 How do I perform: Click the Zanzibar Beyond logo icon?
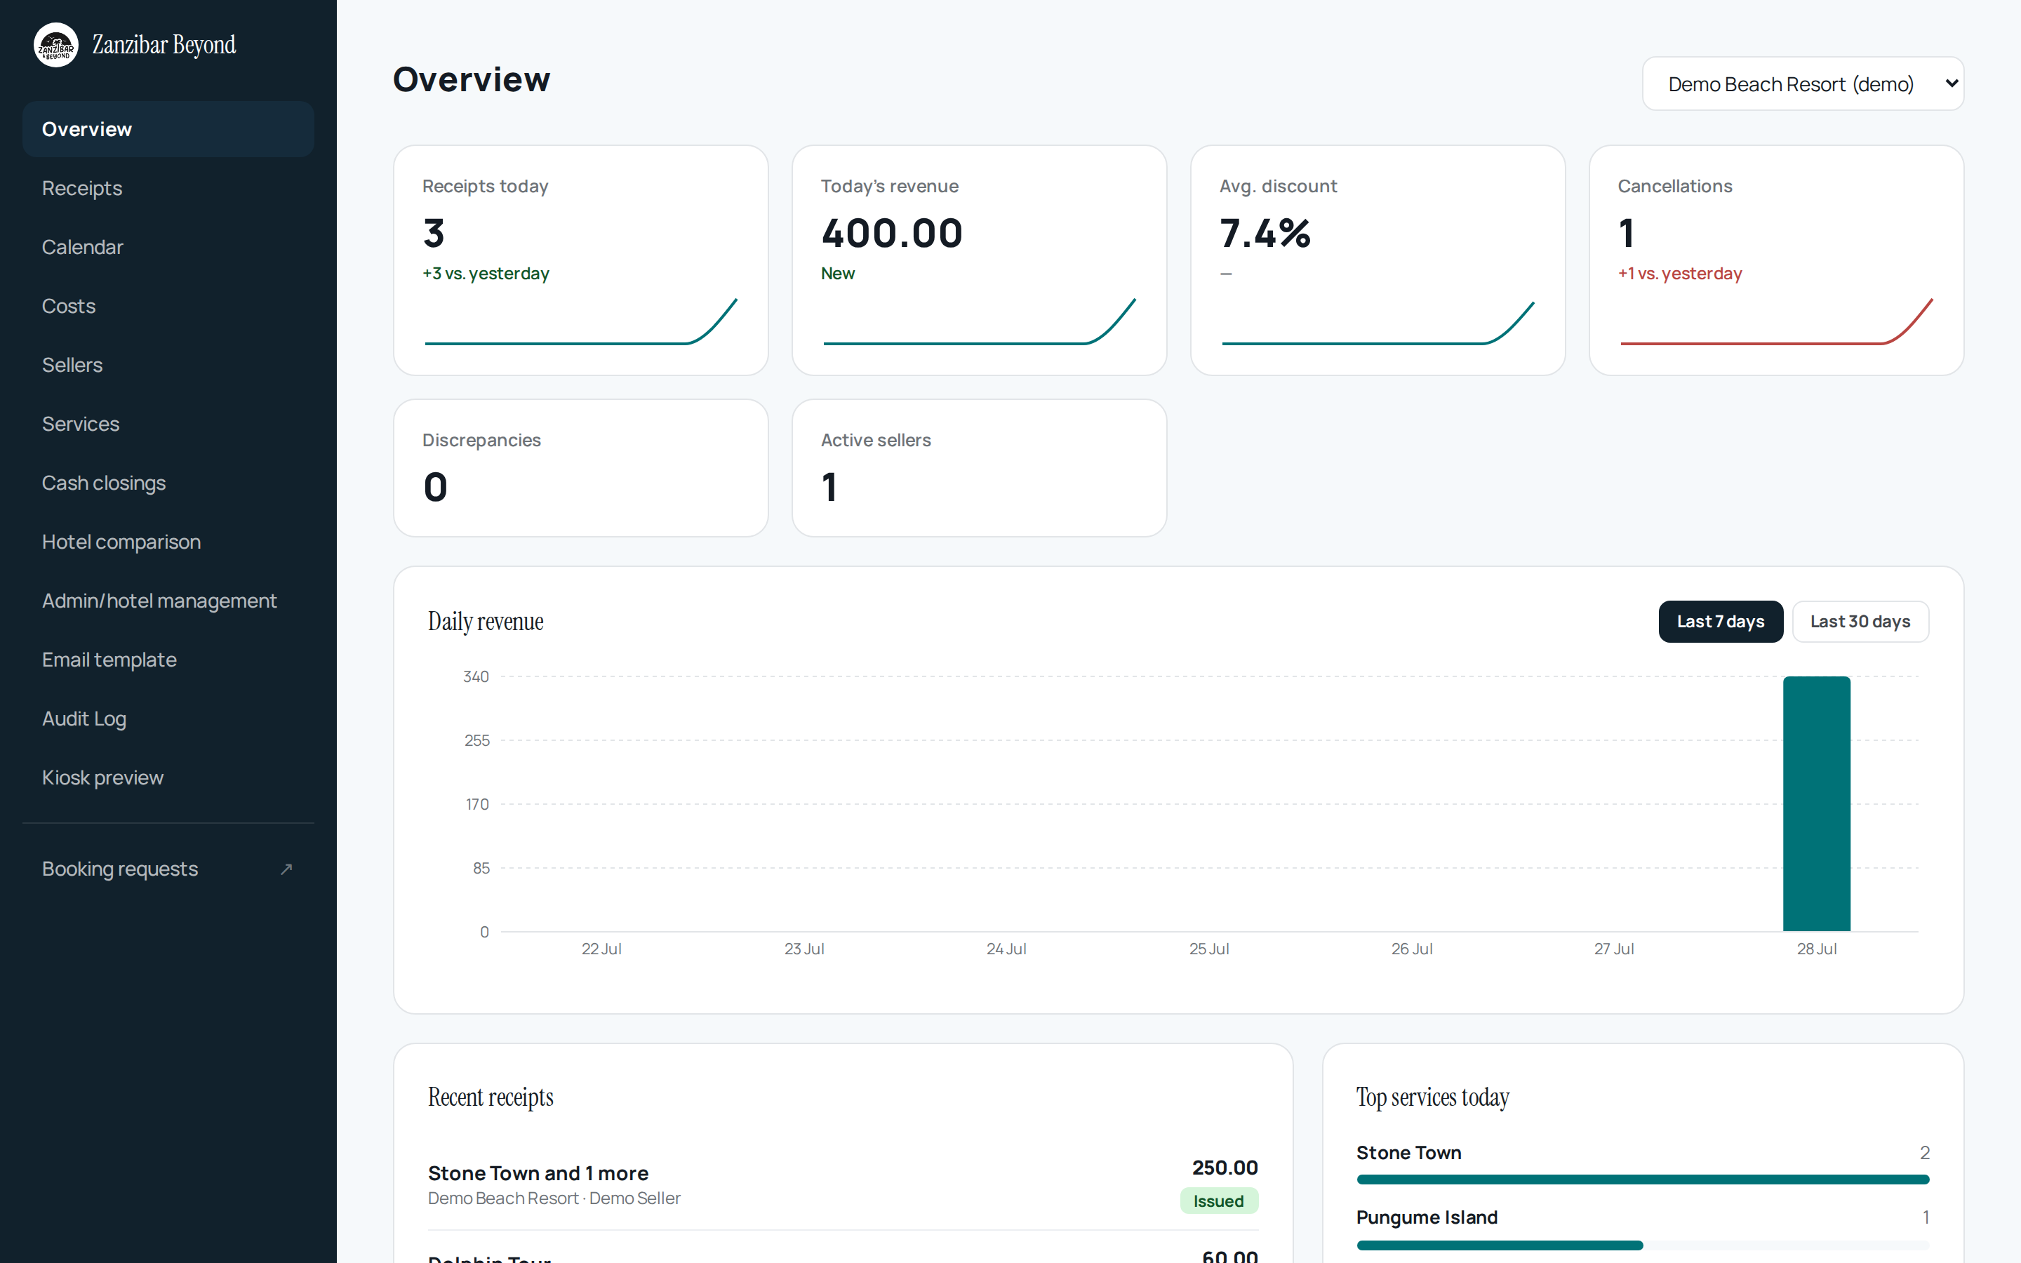tap(56, 45)
